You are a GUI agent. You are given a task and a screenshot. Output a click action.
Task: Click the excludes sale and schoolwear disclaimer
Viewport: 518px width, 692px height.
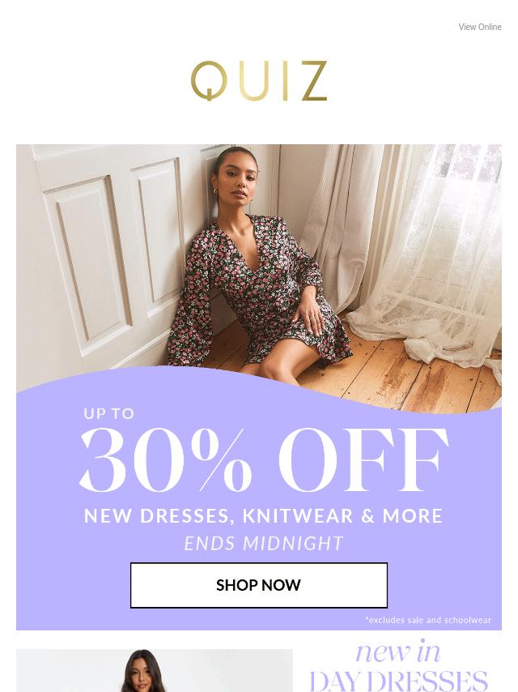tap(428, 620)
